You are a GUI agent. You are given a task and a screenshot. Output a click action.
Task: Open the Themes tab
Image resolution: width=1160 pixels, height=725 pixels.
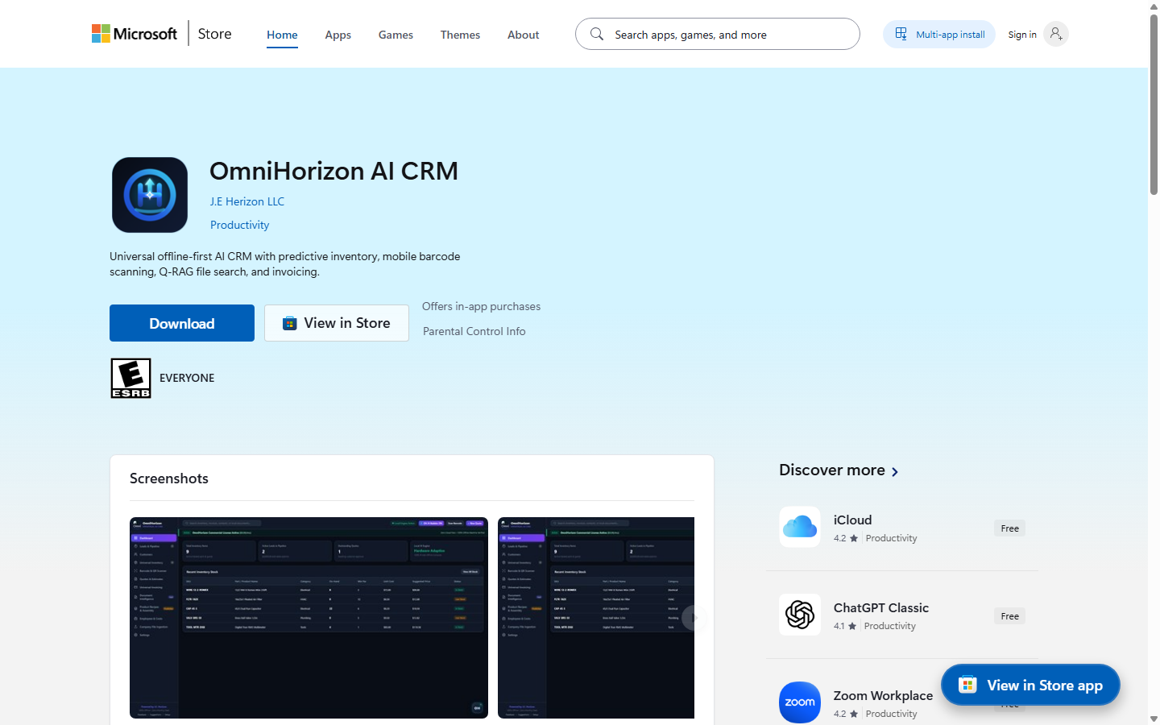tap(460, 35)
